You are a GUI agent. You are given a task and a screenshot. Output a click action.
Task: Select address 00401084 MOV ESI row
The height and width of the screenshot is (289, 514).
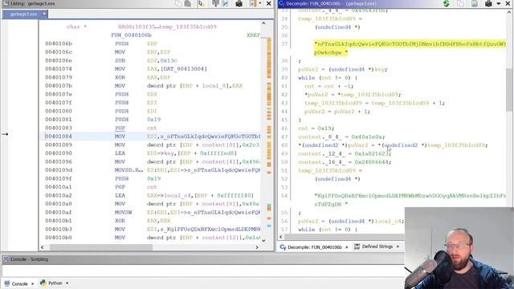point(153,136)
